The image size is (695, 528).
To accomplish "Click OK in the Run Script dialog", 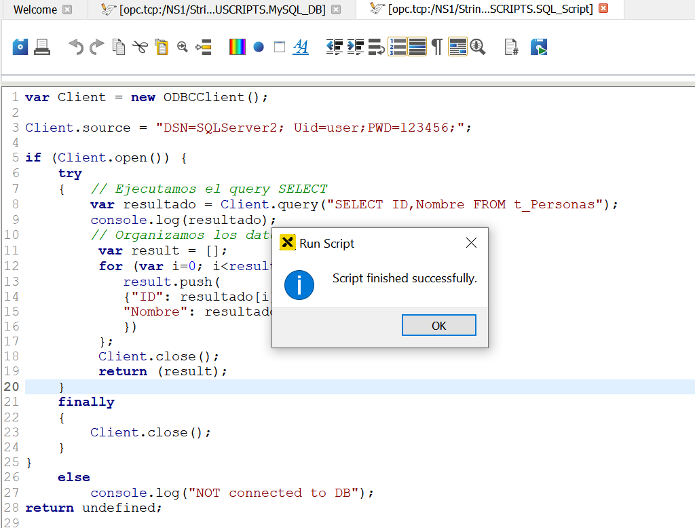I will (439, 325).
